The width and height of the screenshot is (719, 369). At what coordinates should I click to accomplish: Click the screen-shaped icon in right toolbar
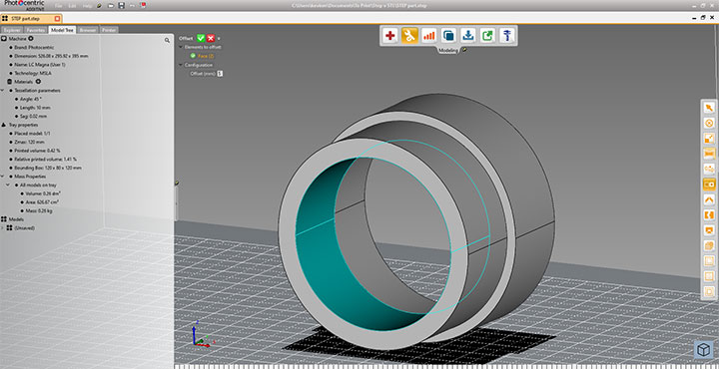click(x=709, y=230)
